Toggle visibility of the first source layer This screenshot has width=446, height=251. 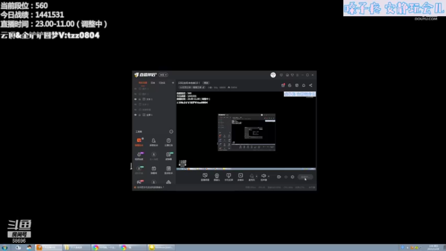pyautogui.click(x=135, y=89)
